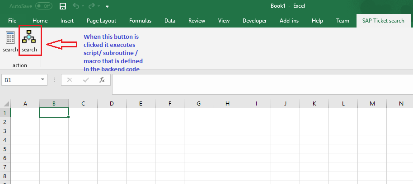Click cell A1
The width and height of the screenshot is (413, 184).
(x=25, y=112)
